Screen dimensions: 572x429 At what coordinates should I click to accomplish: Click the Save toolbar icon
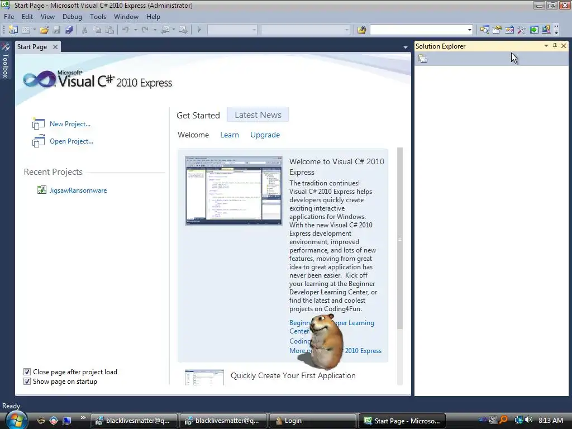[56, 30]
